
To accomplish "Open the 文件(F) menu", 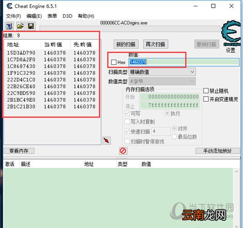I will (x=13, y=16).
